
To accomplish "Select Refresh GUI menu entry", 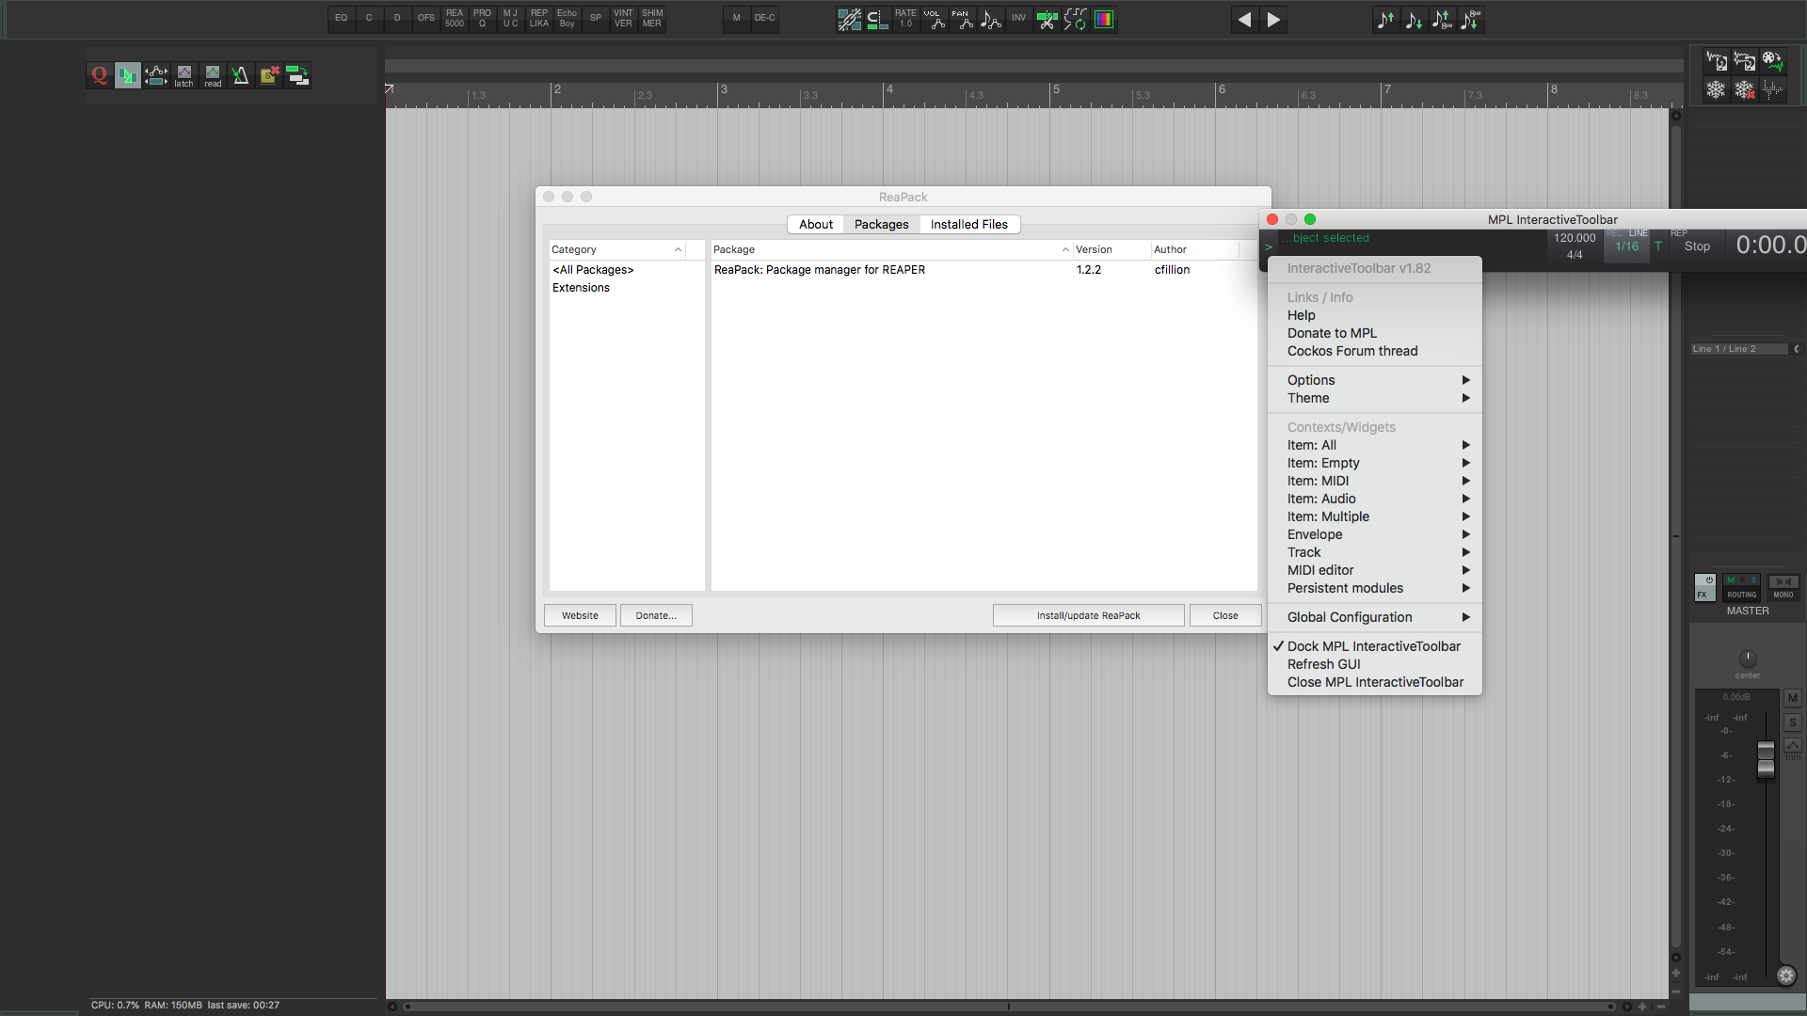I will [x=1323, y=664].
